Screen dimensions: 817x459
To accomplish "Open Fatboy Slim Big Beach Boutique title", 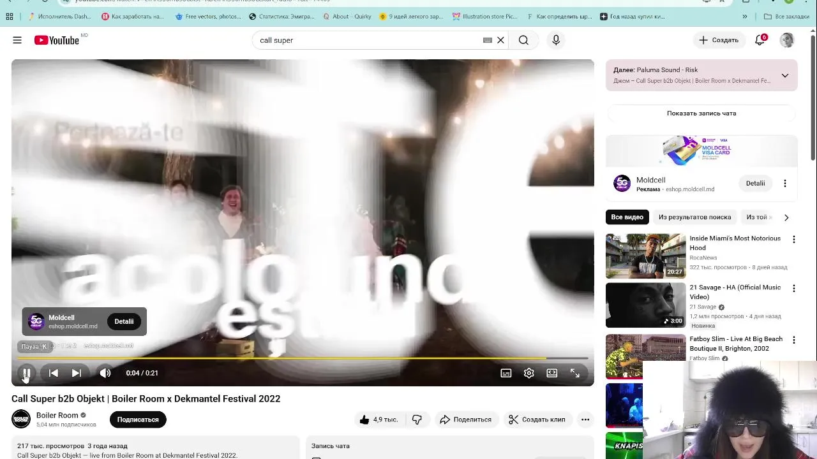I will (x=736, y=344).
